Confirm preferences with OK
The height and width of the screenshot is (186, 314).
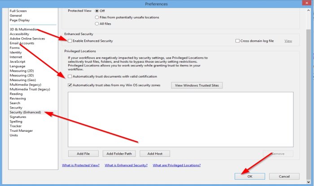tap(250, 177)
